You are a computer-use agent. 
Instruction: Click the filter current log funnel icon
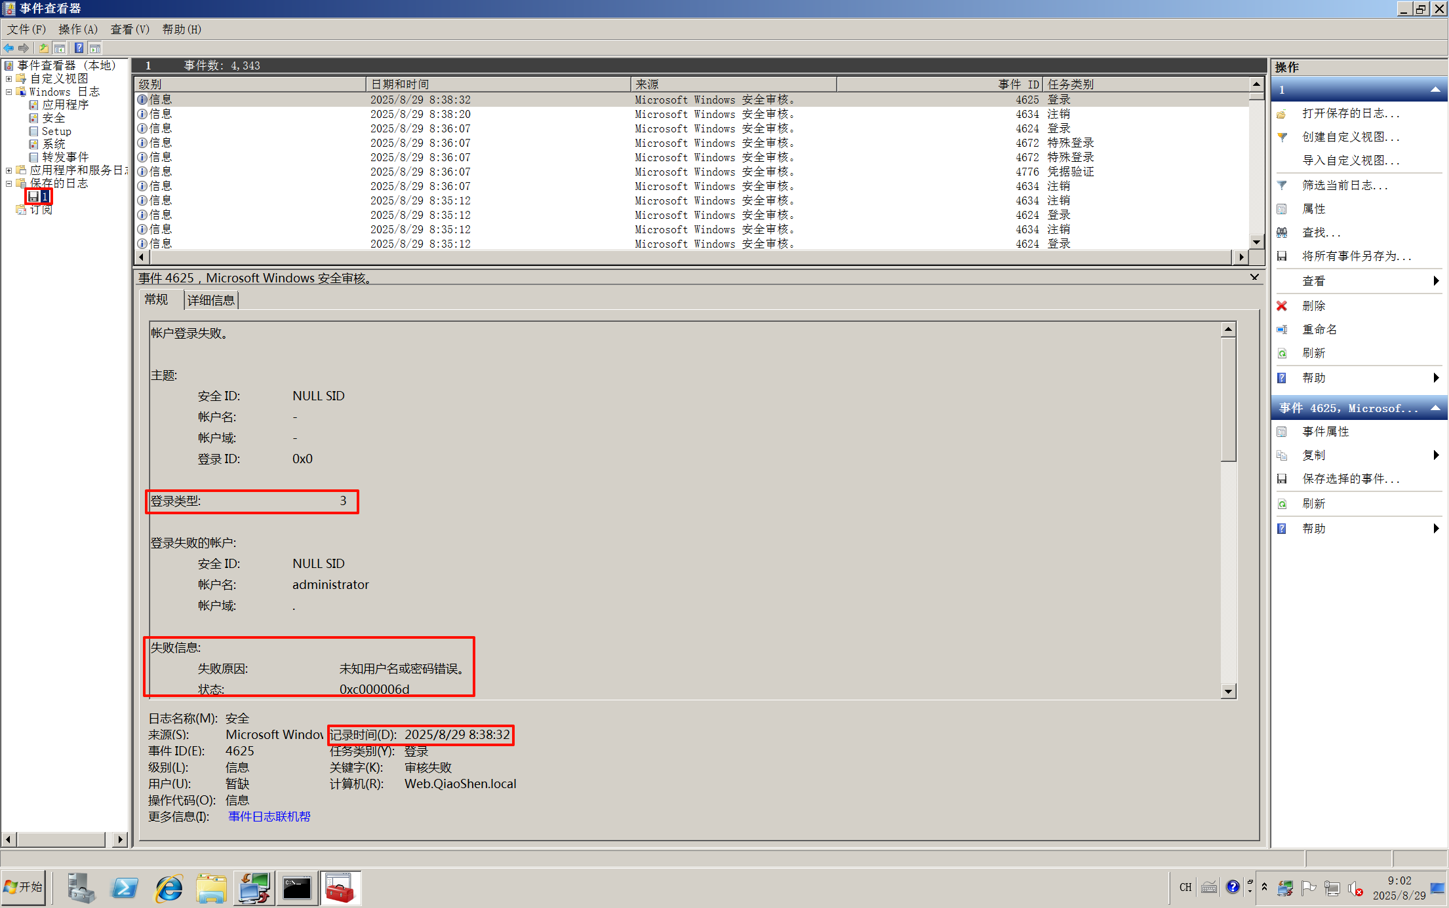(x=1282, y=185)
